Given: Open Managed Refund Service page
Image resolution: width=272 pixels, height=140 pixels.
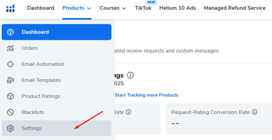Looking at the screenshot, I should coord(235,8).
